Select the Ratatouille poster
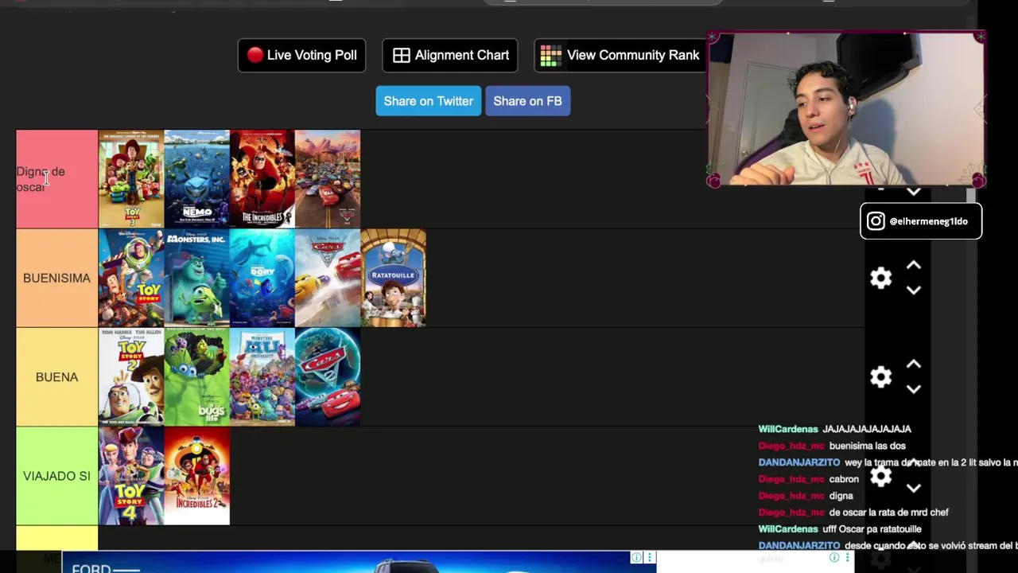This screenshot has width=1018, height=573. tap(393, 278)
